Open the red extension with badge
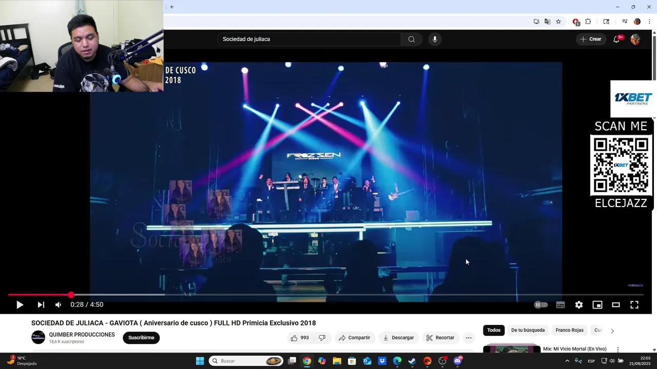The width and height of the screenshot is (657, 369). [x=576, y=22]
